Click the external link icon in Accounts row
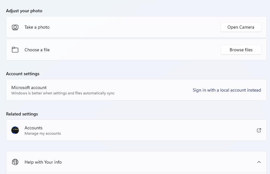 click(x=259, y=130)
